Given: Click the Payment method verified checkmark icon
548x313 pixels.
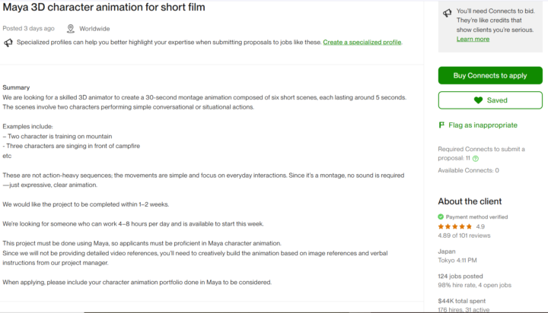Looking at the screenshot, I should coord(441,217).
